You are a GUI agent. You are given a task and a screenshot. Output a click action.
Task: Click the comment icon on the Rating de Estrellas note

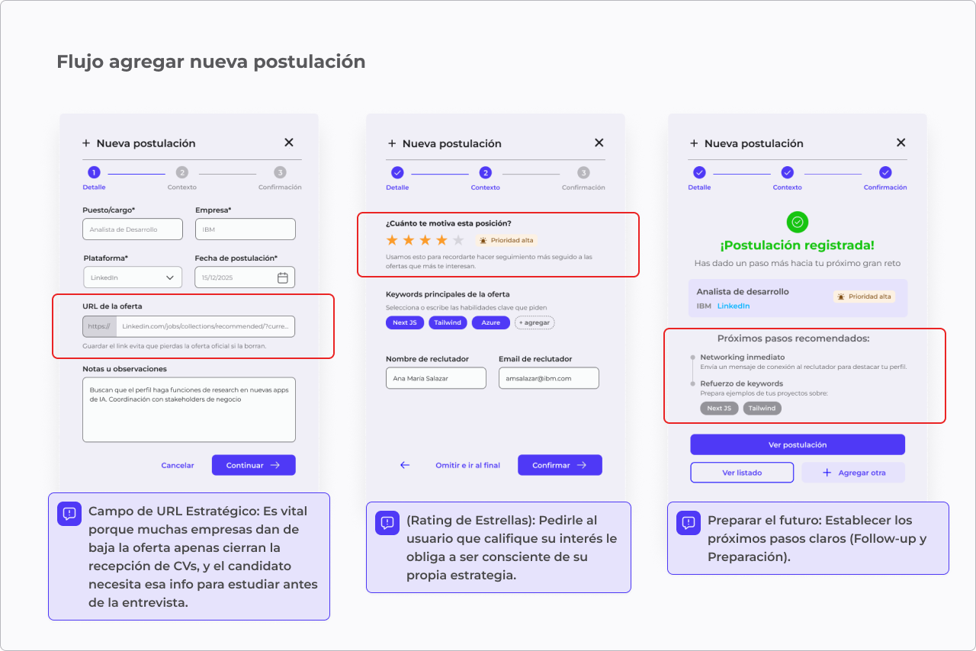pos(387,523)
